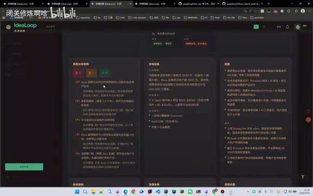Expand hidden system tray icons chevron
This screenshot has width=313, height=196.
click(248, 192)
